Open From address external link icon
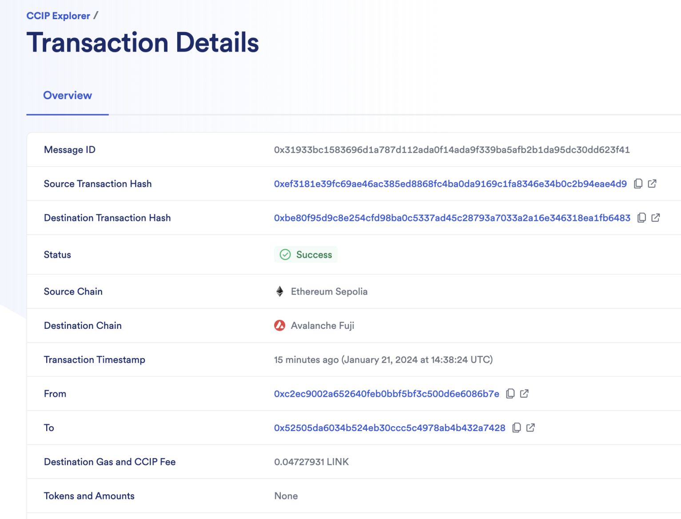Screen dimensions: 681x519 tap(524, 394)
